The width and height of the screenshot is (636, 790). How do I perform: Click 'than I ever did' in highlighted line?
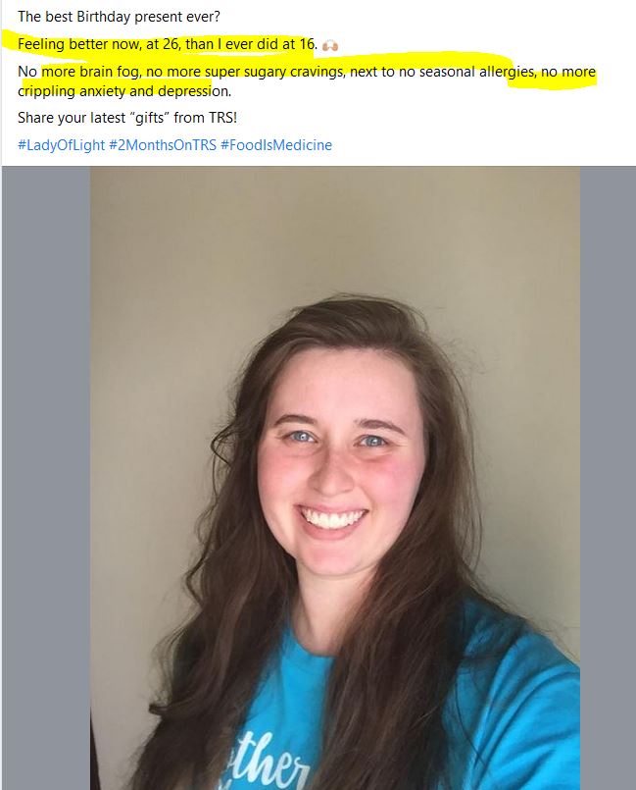[x=231, y=44]
